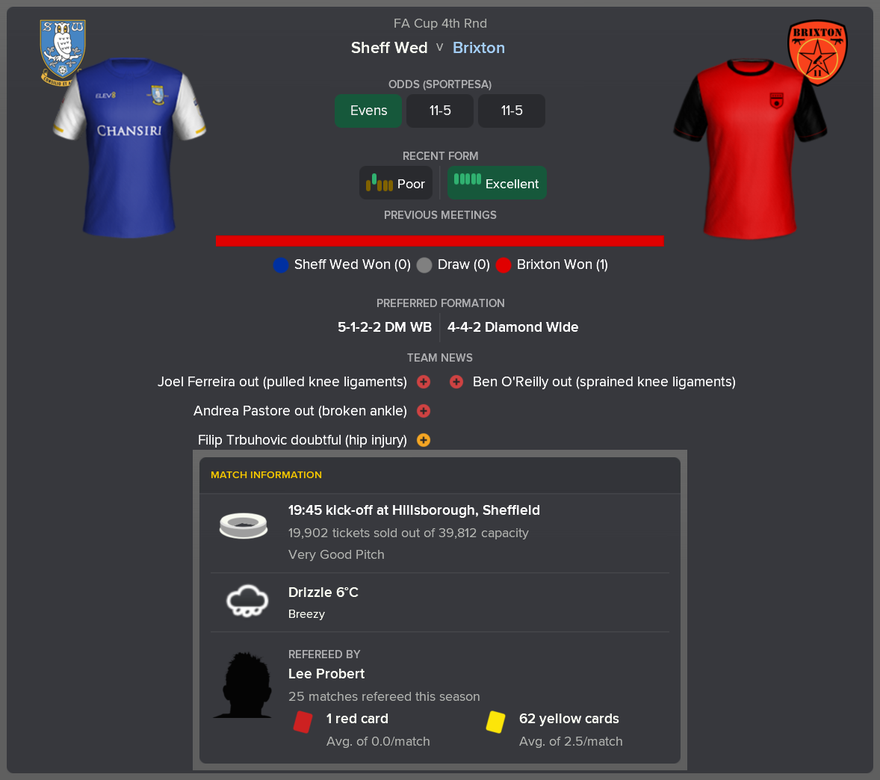Open the Sheff Wed team name
Screen dimensions: 880x780
click(389, 48)
